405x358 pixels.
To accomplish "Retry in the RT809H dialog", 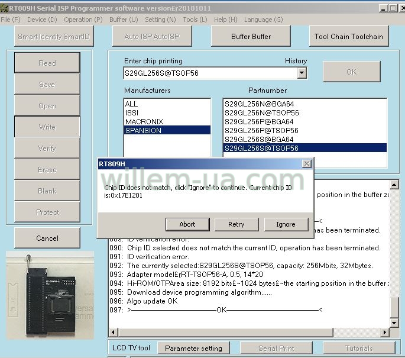I will 236,224.
